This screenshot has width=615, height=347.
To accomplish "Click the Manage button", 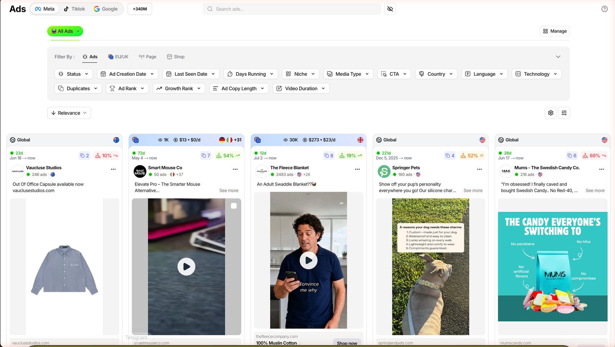I will pyautogui.click(x=555, y=31).
